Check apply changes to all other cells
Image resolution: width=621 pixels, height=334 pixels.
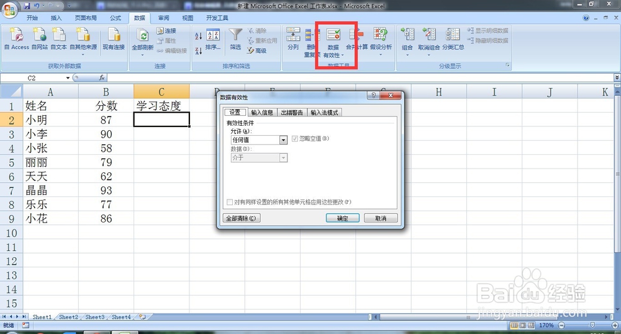click(x=230, y=202)
